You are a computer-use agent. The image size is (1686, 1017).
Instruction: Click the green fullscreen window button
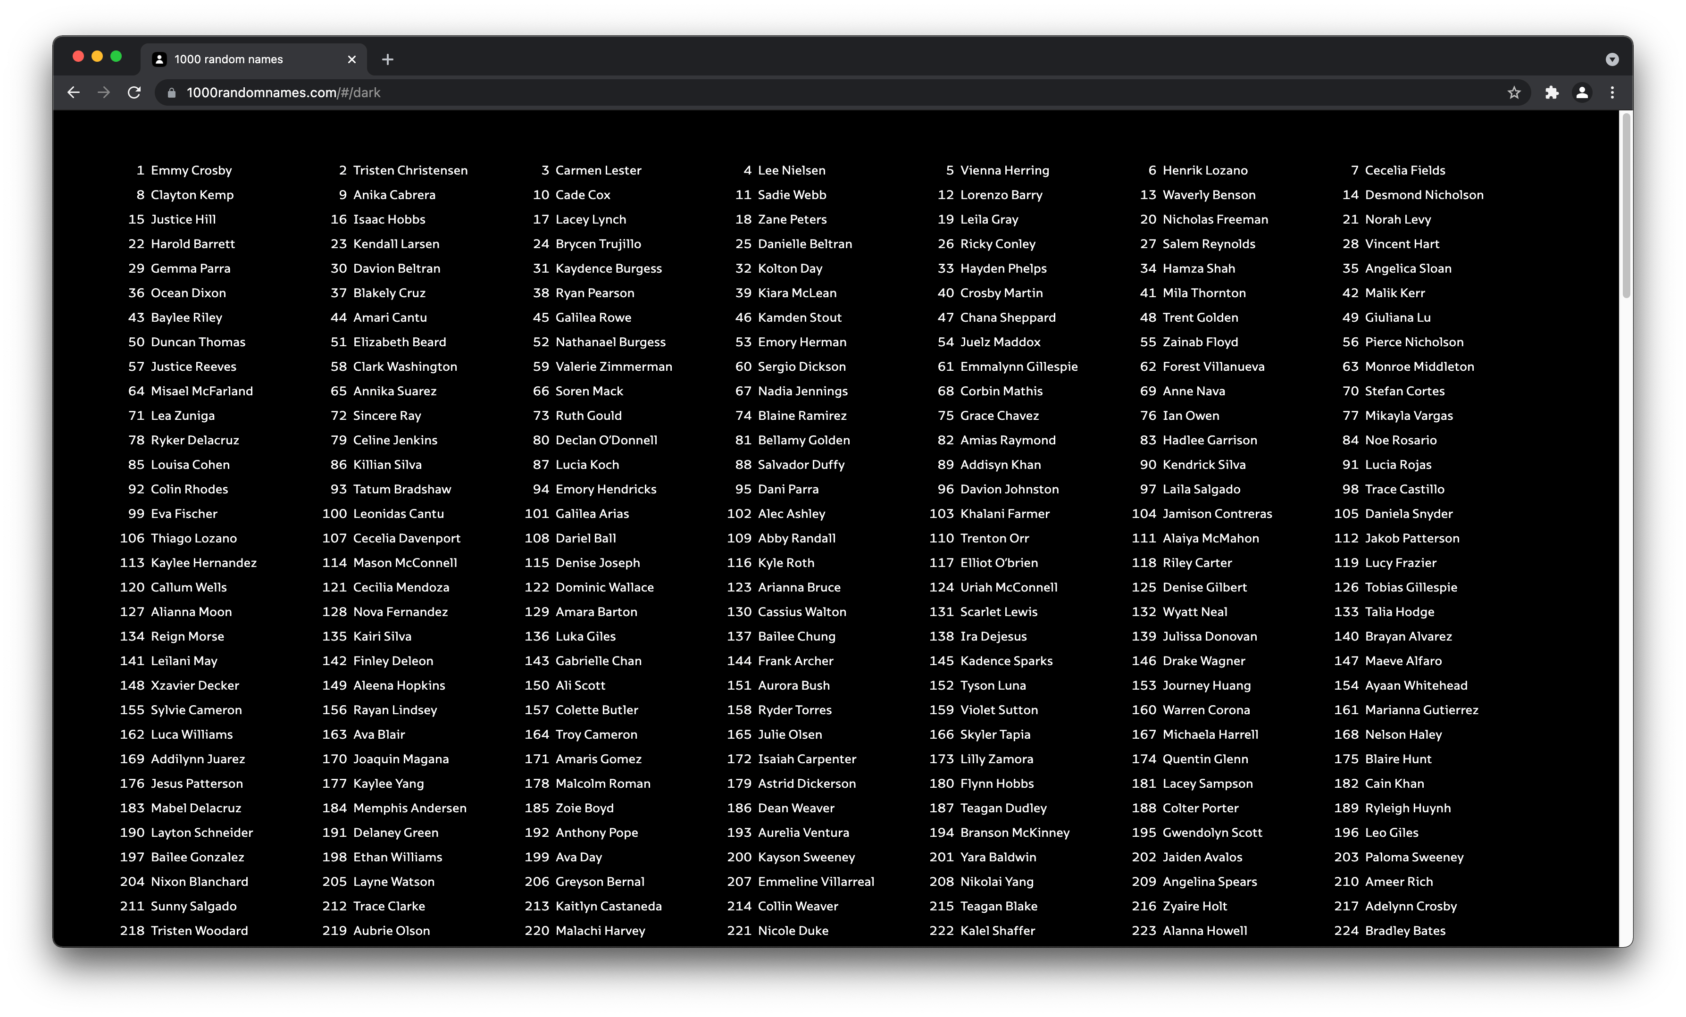tap(117, 57)
